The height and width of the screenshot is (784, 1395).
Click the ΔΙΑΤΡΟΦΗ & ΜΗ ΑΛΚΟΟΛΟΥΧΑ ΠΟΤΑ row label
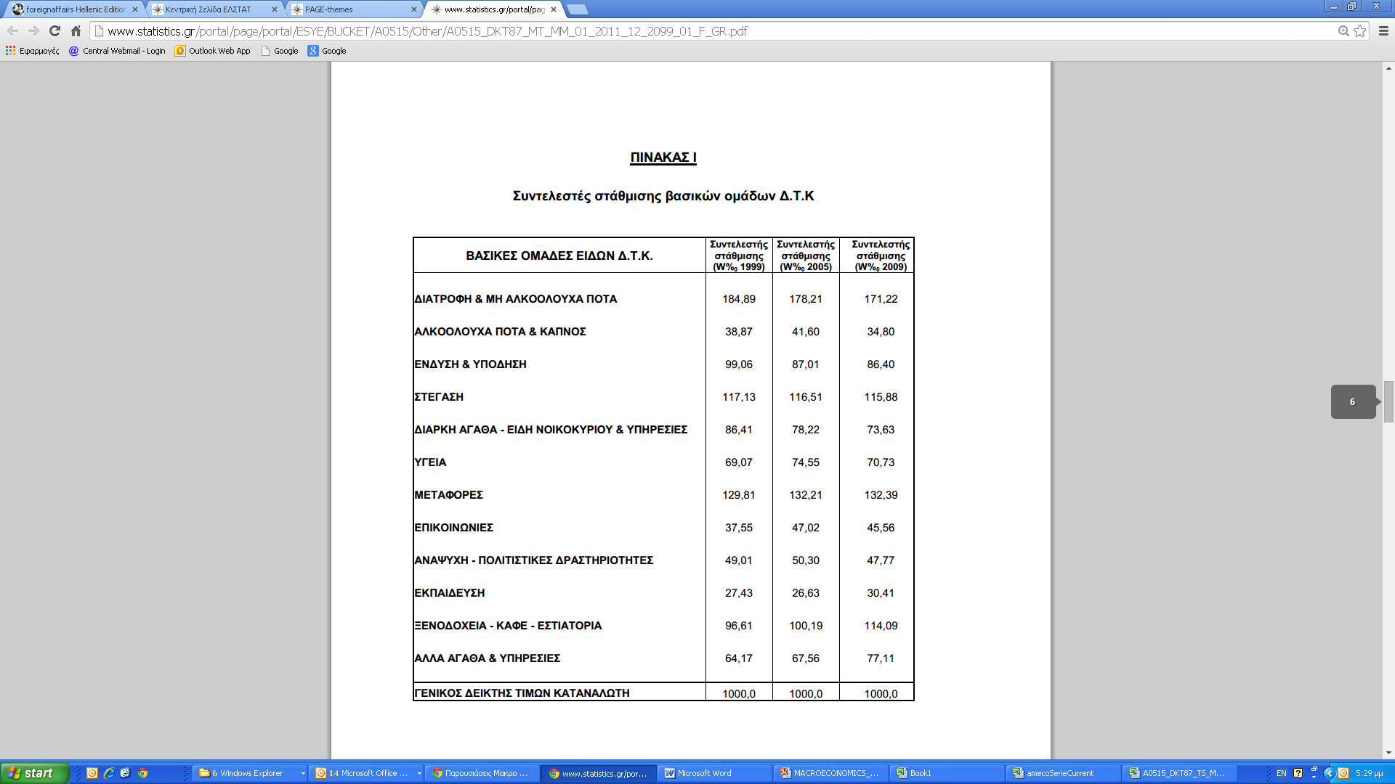click(x=515, y=299)
